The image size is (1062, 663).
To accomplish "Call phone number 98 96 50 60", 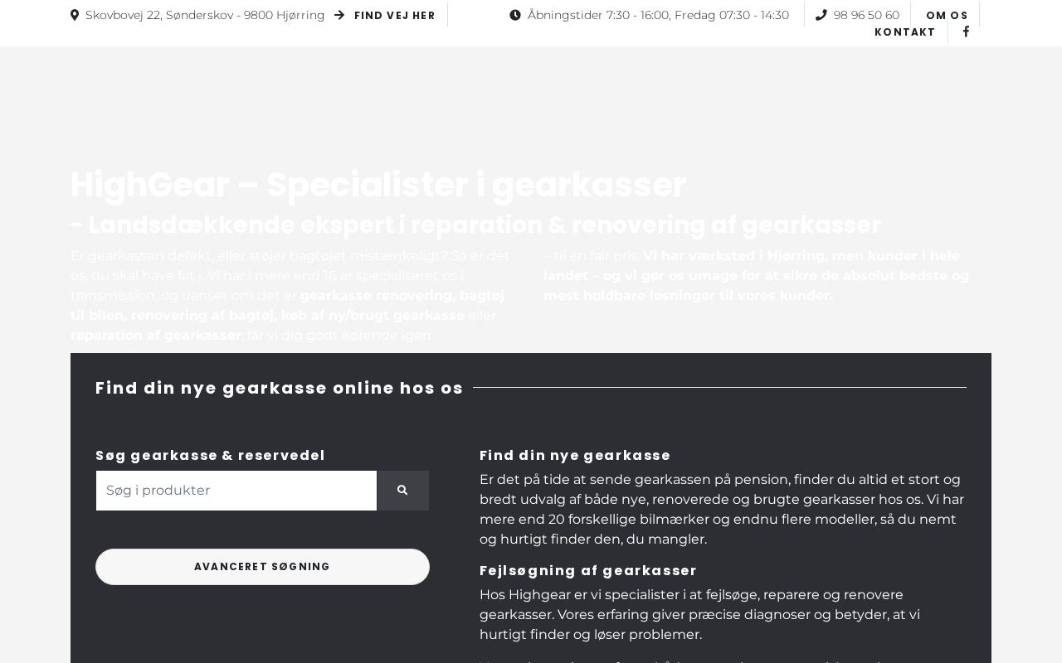I will [x=866, y=15].
